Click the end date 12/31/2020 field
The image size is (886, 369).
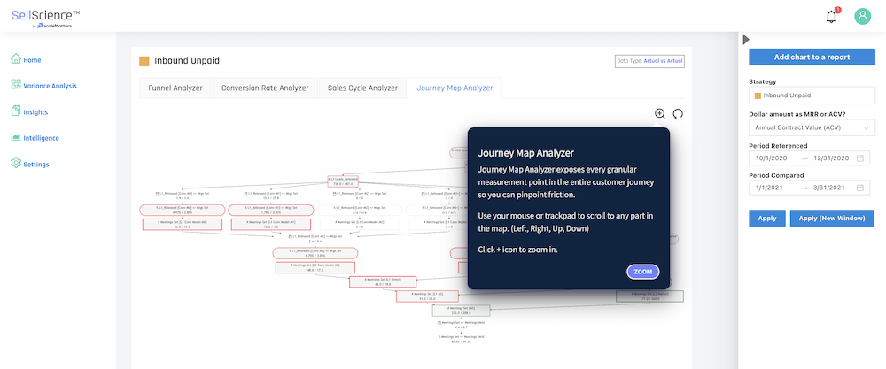pos(832,158)
